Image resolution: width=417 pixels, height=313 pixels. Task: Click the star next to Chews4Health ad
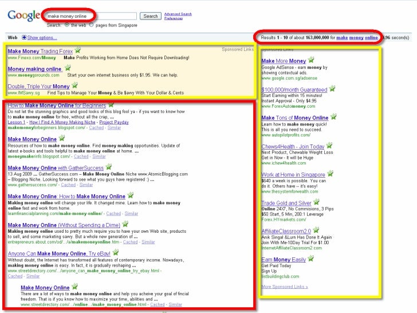click(x=329, y=146)
